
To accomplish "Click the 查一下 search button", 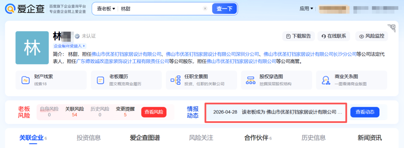I will click(224, 9).
